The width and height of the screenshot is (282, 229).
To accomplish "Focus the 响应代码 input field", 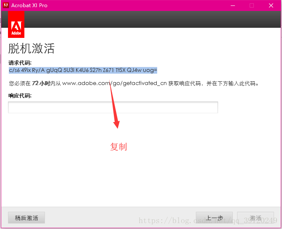I will click(113, 107).
